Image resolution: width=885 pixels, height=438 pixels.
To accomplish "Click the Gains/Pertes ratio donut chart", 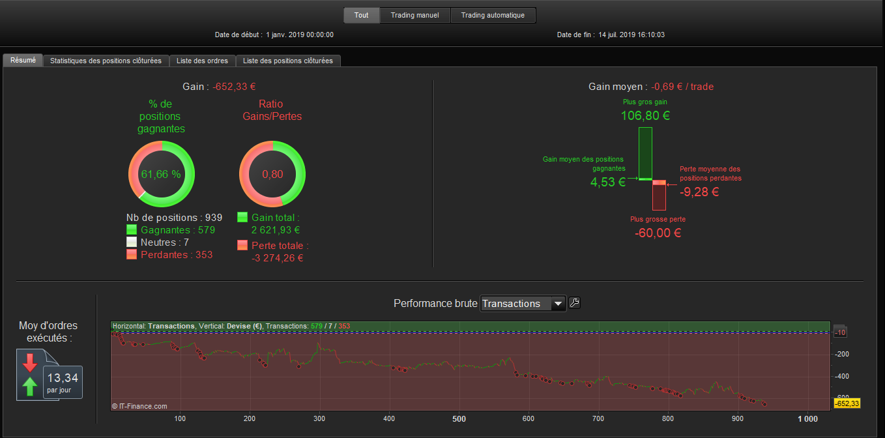I will 272,174.
